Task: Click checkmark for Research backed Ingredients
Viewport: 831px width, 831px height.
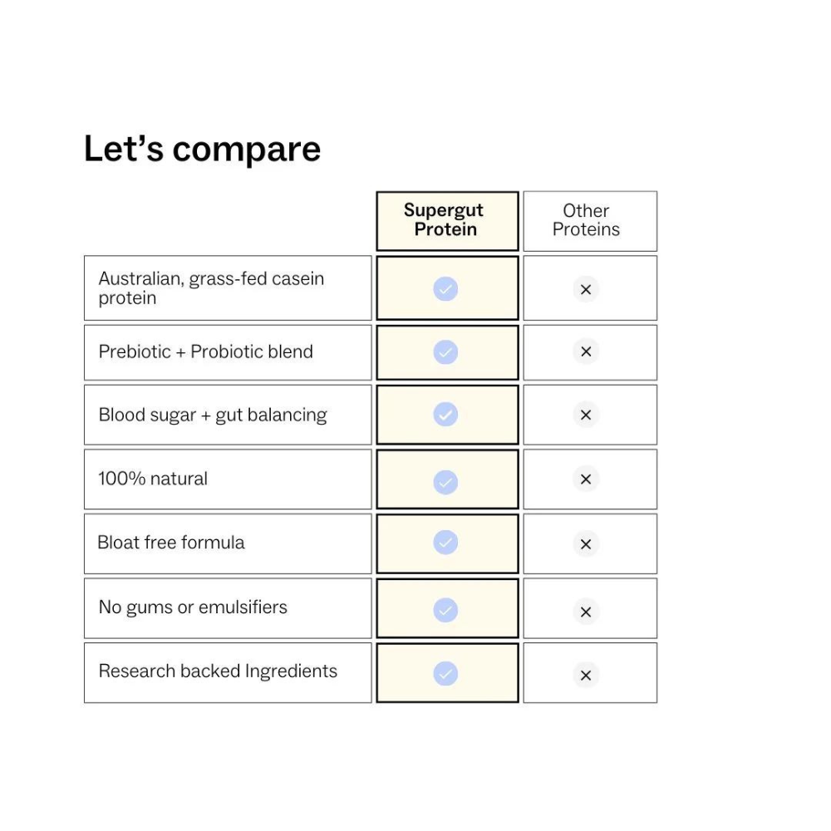Action: 445,673
